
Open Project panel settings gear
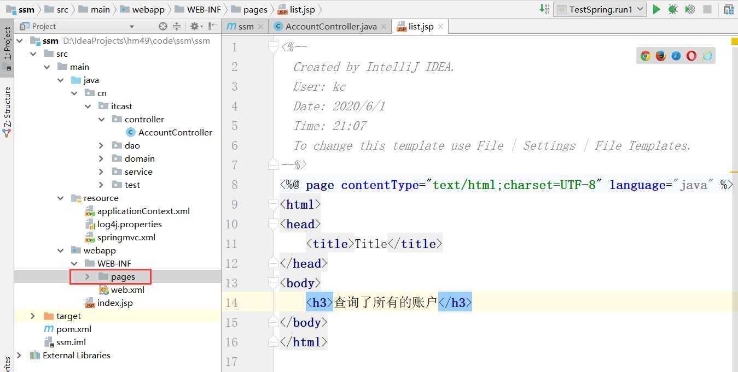point(194,26)
